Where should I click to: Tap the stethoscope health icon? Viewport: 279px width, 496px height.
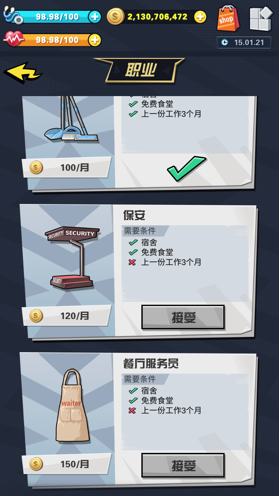tap(12, 15)
